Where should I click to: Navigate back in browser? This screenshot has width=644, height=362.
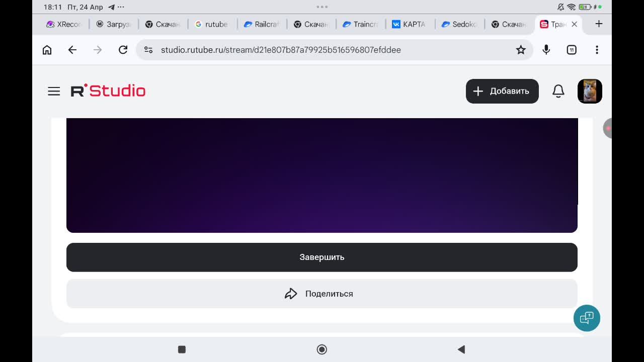click(72, 50)
